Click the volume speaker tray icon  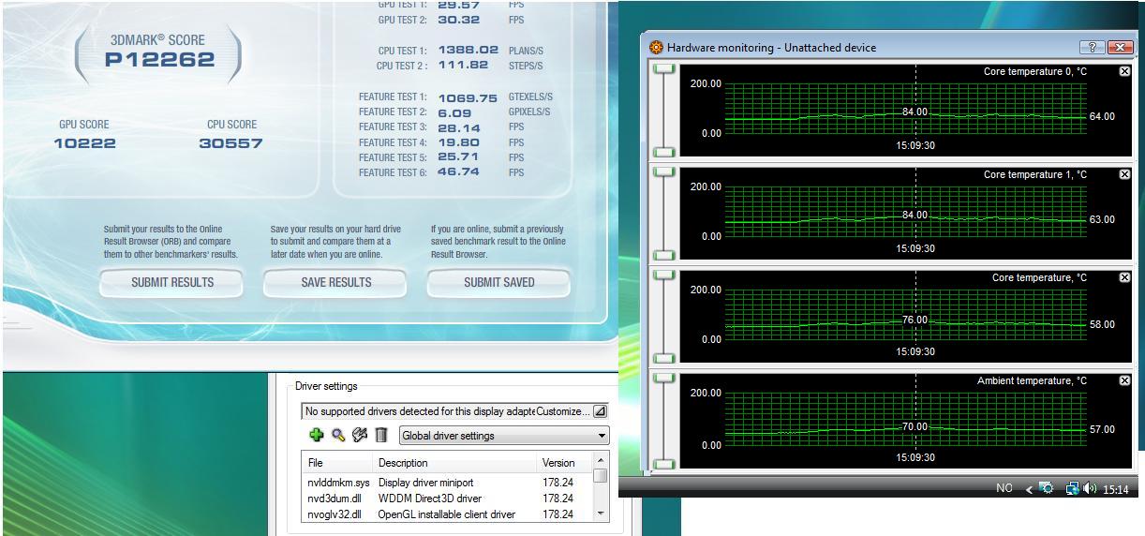click(1090, 489)
